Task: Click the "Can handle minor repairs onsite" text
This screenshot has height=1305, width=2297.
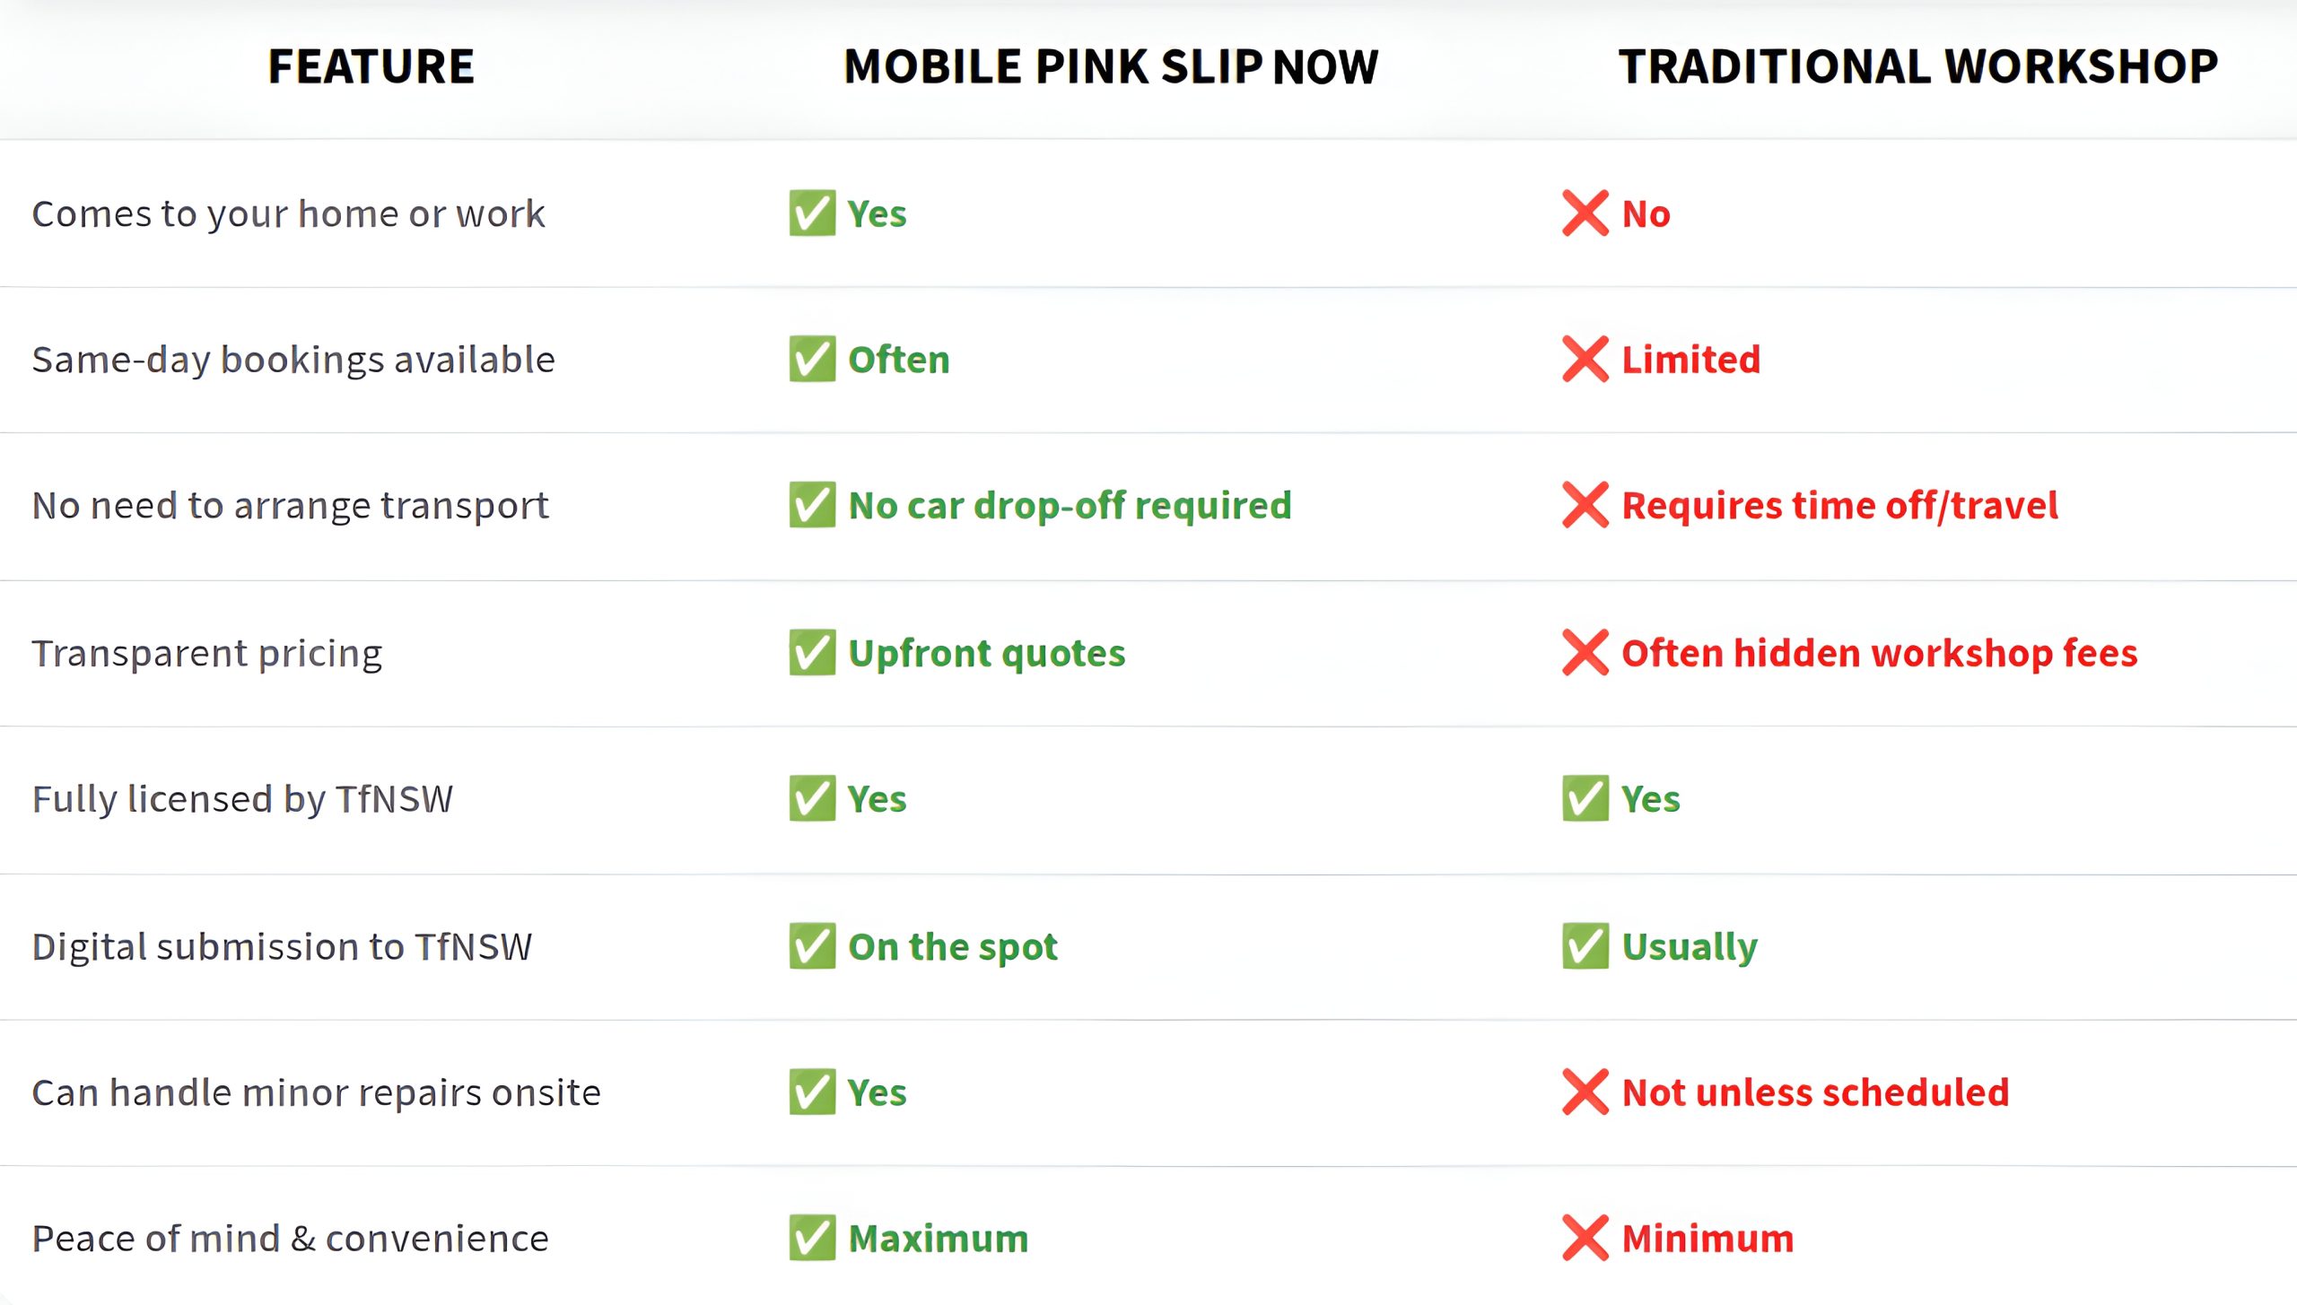Action: pos(316,1093)
